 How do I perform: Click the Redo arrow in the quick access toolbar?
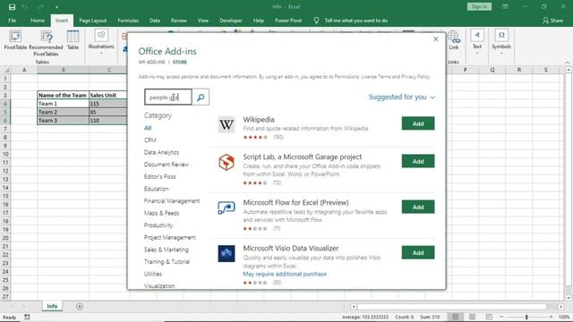point(40,7)
